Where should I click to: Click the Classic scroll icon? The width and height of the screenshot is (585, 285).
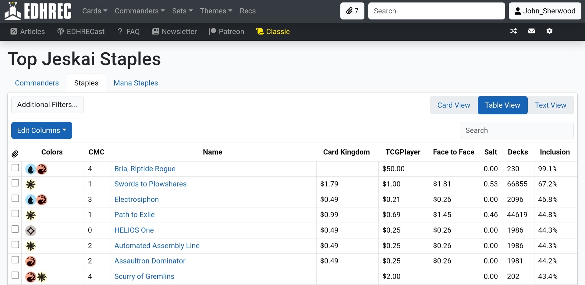[259, 31]
